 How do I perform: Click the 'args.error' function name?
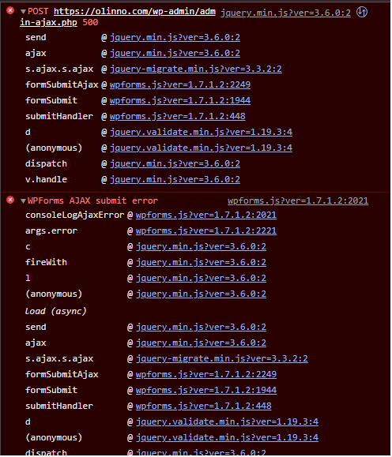51,230
